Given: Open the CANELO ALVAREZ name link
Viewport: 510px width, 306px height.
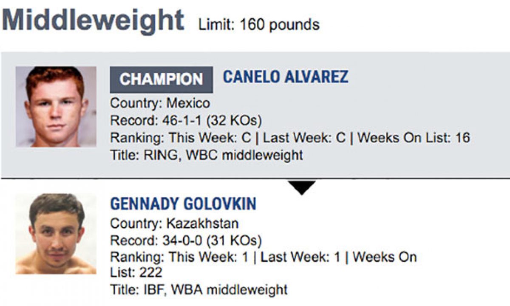Looking at the screenshot, I should coord(285,77).
